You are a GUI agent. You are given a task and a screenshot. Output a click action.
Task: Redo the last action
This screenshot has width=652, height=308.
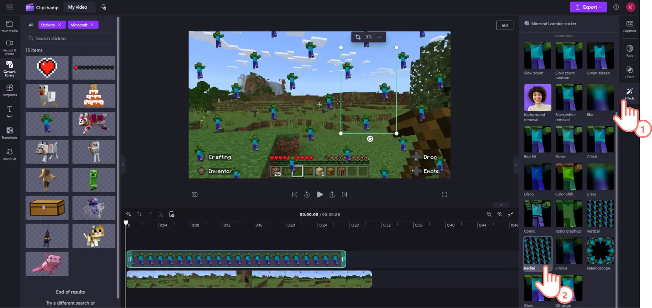[150, 214]
